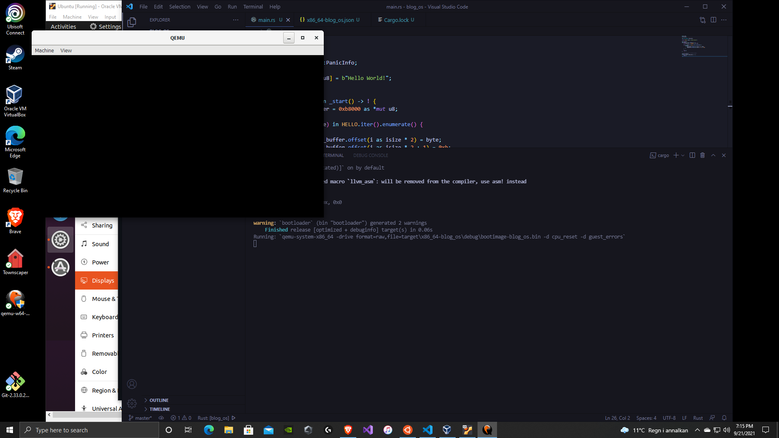Image resolution: width=779 pixels, height=438 pixels.
Task: Click the feedback icon in status bar
Action: [712, 418]
